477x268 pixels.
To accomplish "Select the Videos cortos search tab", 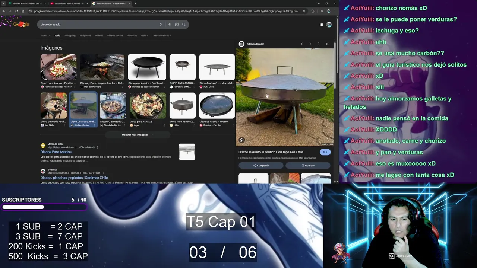I will pyautogui.click(x=115, y=36).
